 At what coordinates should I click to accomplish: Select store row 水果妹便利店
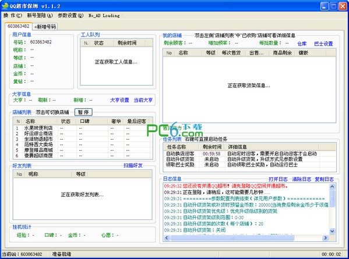pos(83,128)
